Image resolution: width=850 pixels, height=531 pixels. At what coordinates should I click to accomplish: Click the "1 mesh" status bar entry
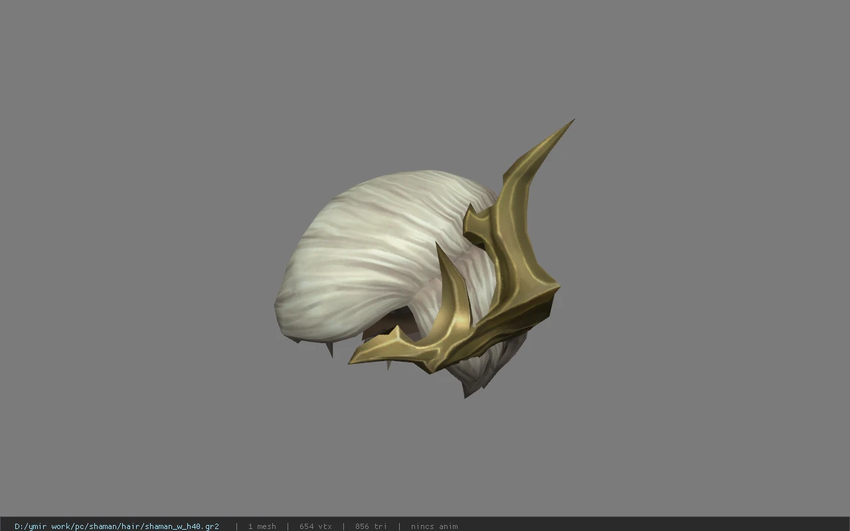(262, 526)
